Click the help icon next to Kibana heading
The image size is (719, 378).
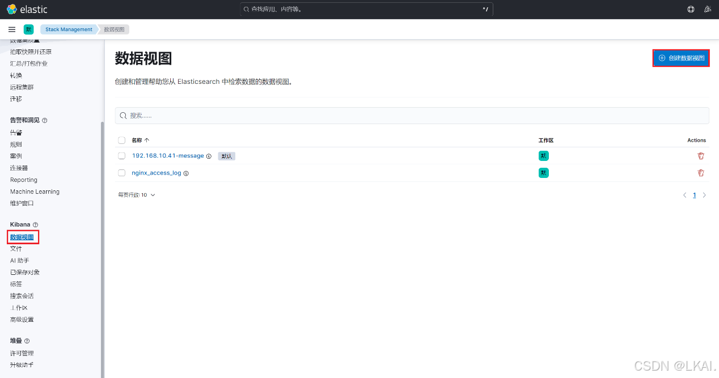click(x=35, y=225)
